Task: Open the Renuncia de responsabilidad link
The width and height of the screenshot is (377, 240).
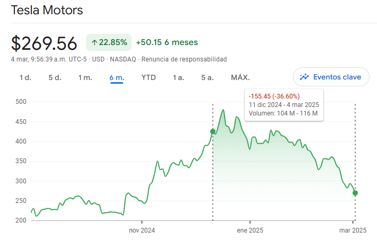Action: click(184, 59)
